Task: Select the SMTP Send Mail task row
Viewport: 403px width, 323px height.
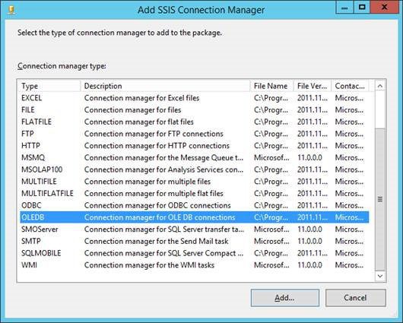Action: tap(194, 241)
